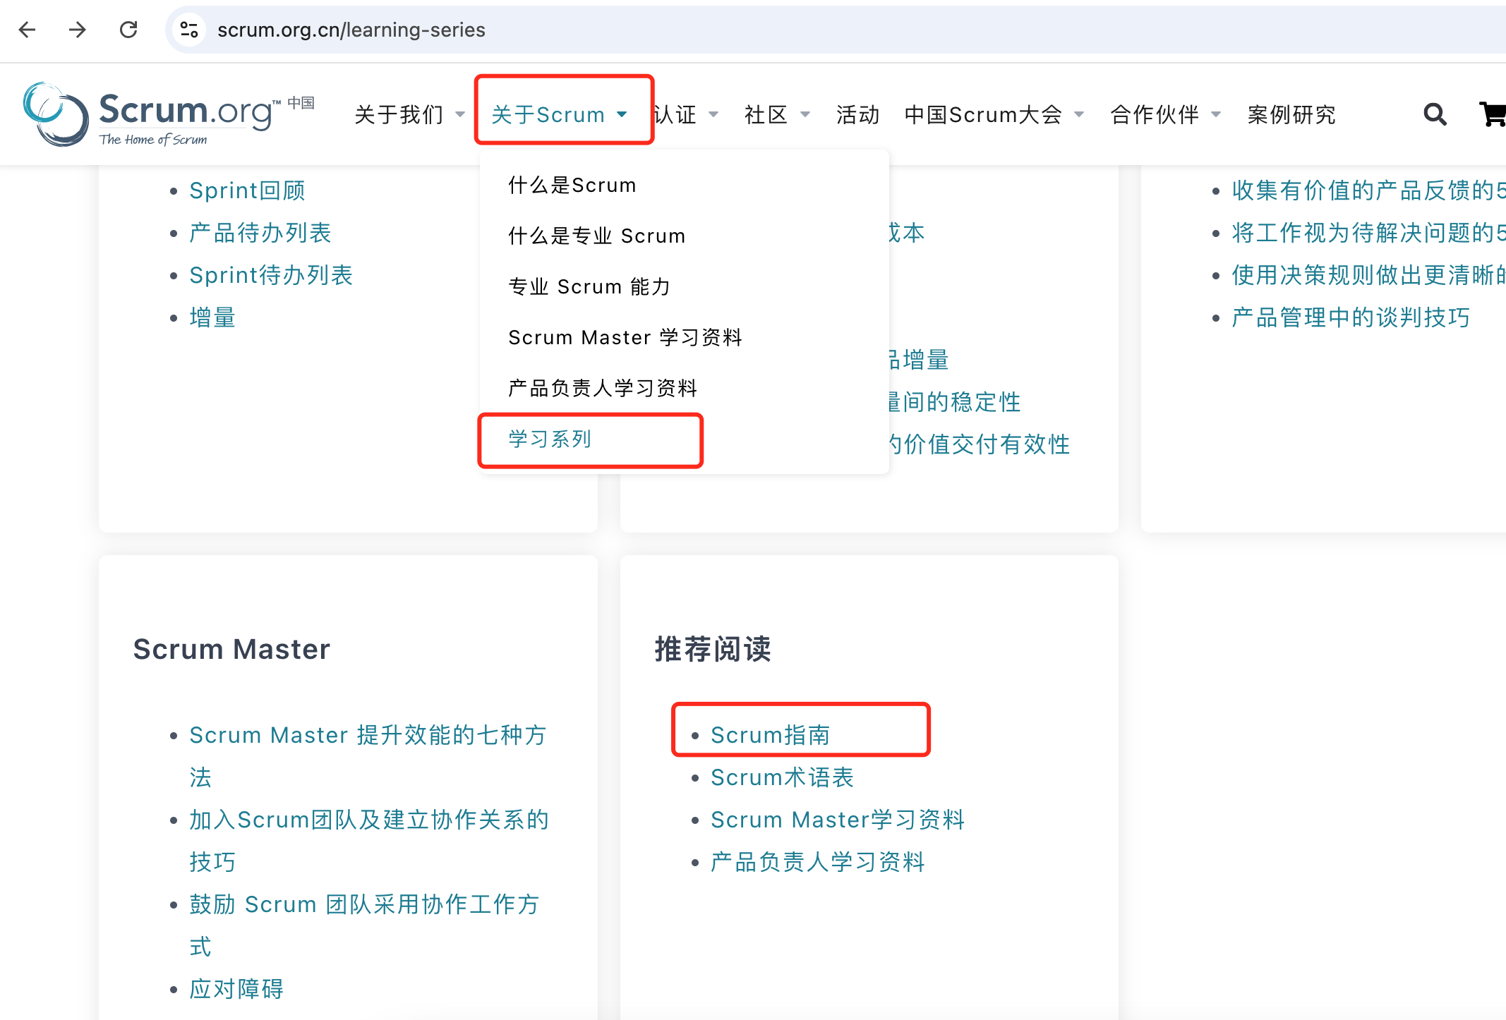Open the Scrum术语表 link
The height and width of the screenshot is (1020, 1506).
[x=782, y=777]
